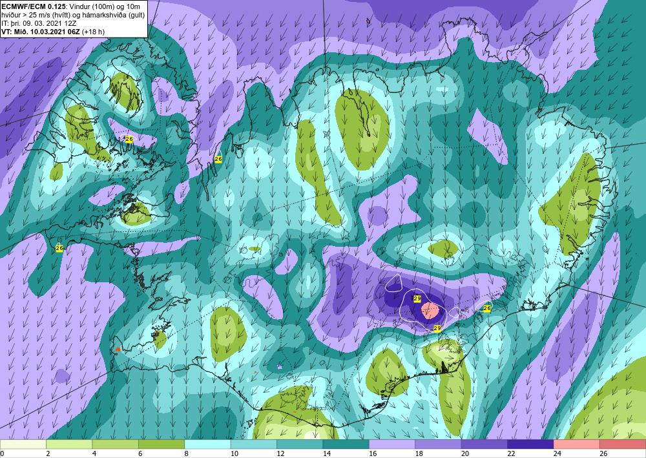Screen dimensions: 646x458
Task: Click the valid time 'VT: Mið. 10.03.2021 06Z (+18 h)'
Action: click(53, 32)
